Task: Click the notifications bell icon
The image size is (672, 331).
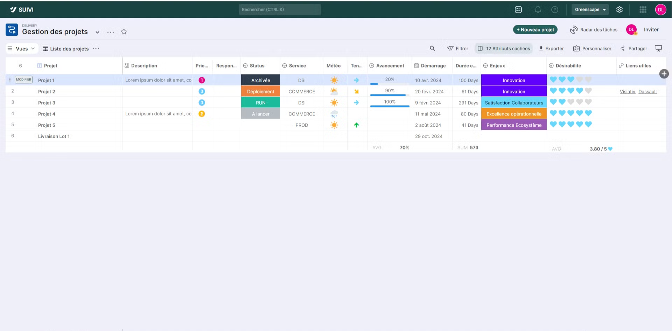Action: (x=538, y=10)
